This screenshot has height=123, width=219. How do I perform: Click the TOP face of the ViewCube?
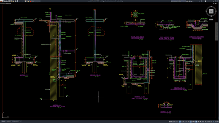click(211, 11)
